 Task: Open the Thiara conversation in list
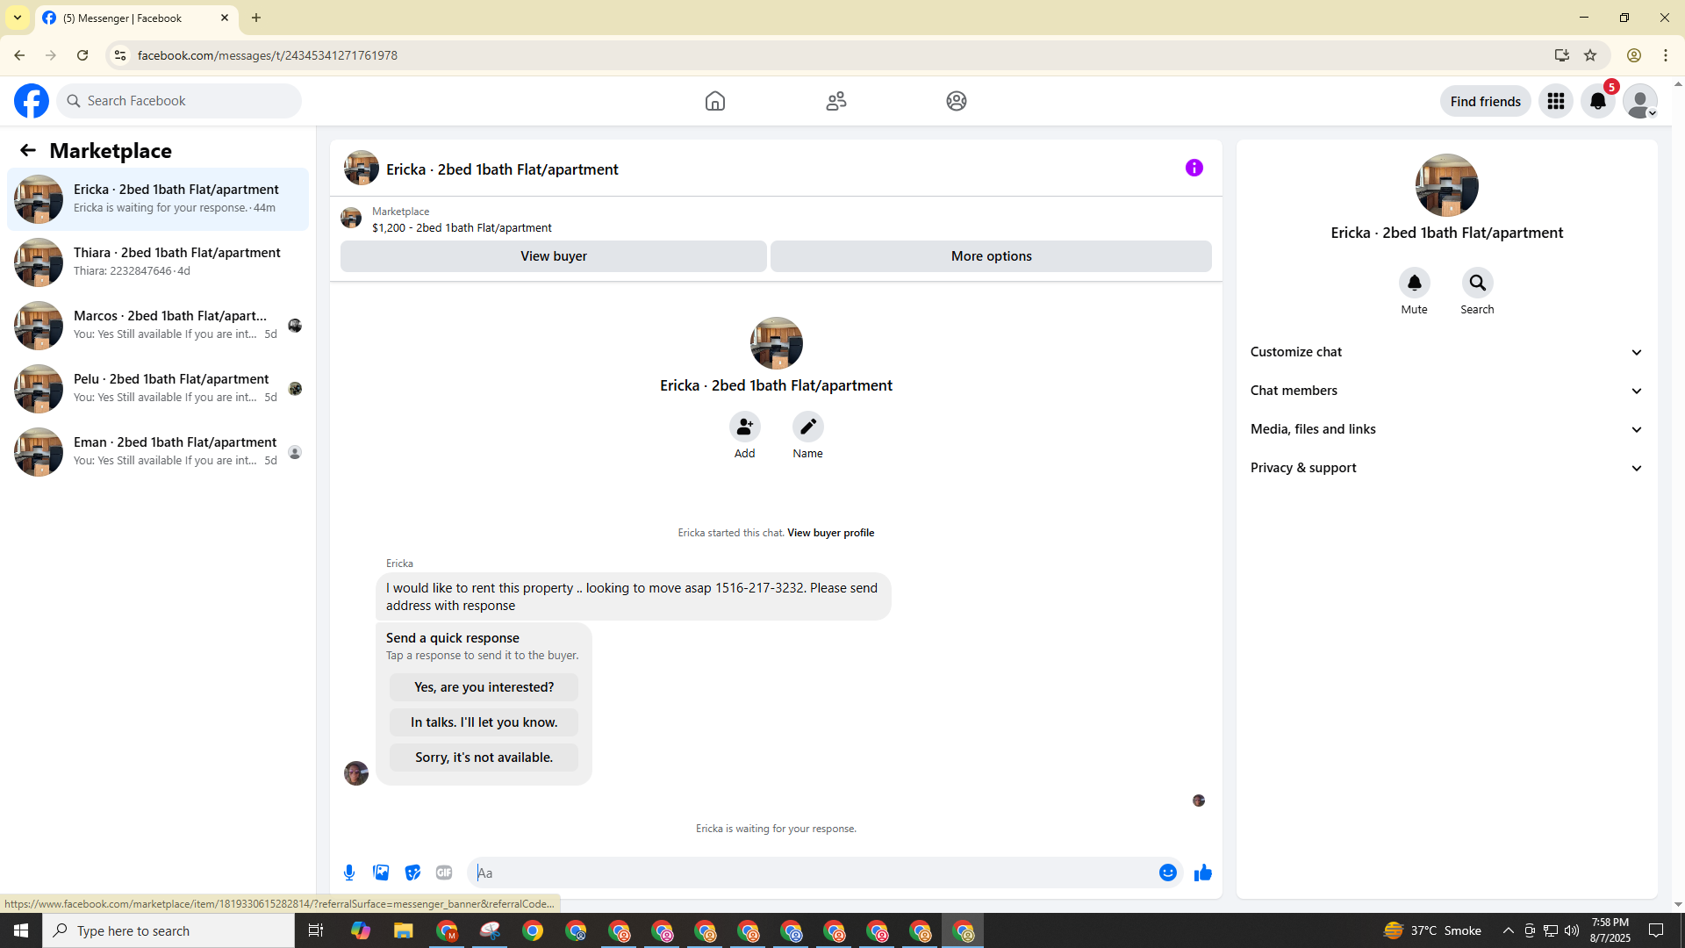coord(158,262)
